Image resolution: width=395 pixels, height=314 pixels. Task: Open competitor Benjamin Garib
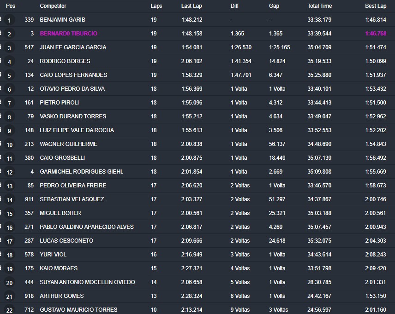point(62,20)
